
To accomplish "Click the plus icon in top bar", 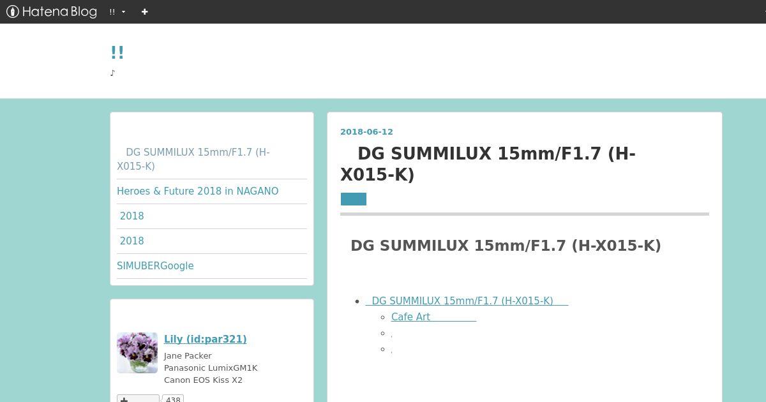I will coord(144,11).
